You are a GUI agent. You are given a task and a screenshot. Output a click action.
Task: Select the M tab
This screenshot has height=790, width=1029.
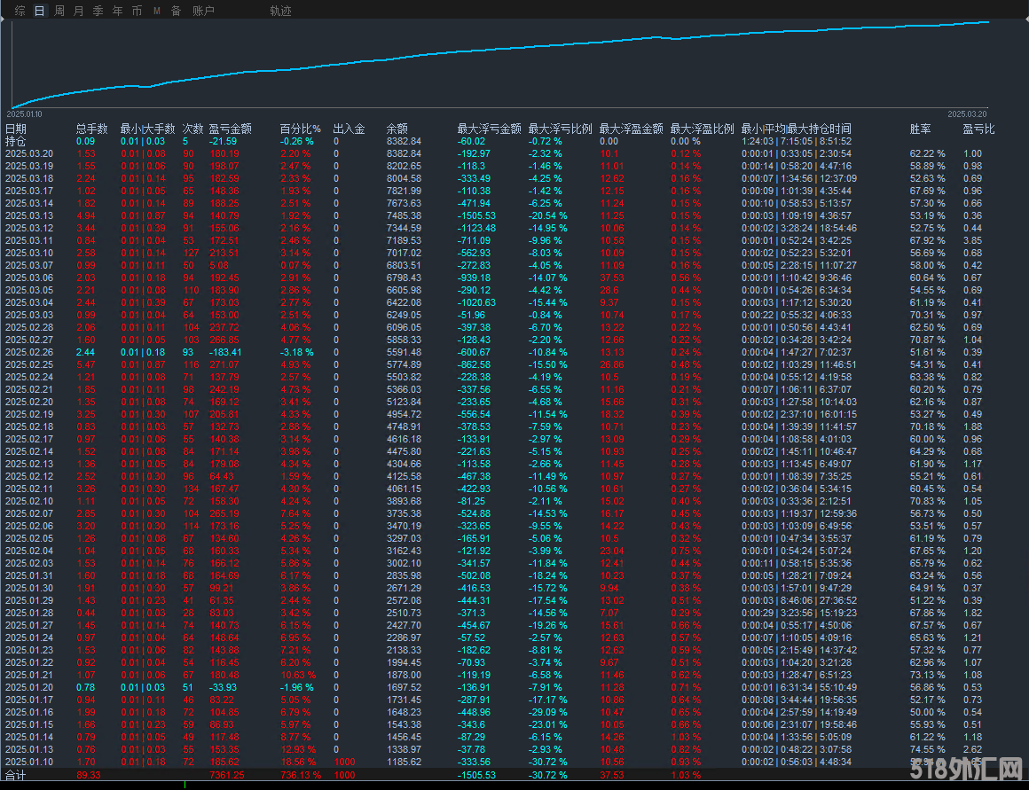(157, 11)
